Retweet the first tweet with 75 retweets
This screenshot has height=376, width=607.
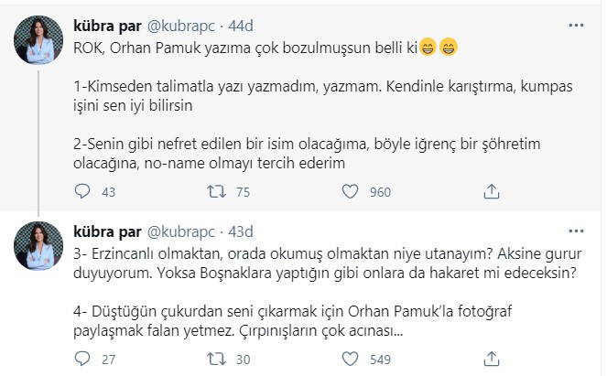coord(214,191)
